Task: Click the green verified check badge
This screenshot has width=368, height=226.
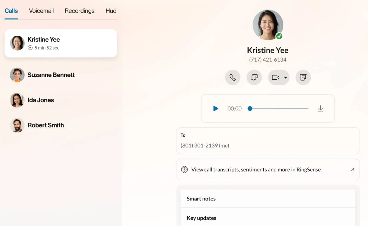Action: pyautogui.click(x=279, y=36)
